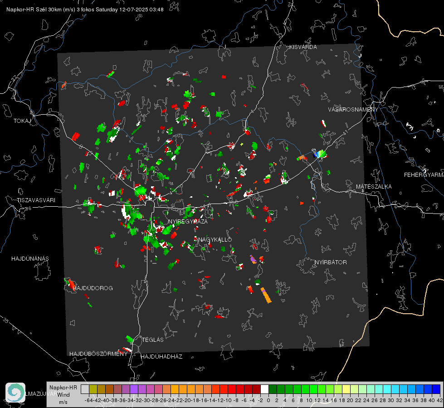
Task: Select the HAJDÚNÁNÁS label
Action: click(30, 258)
